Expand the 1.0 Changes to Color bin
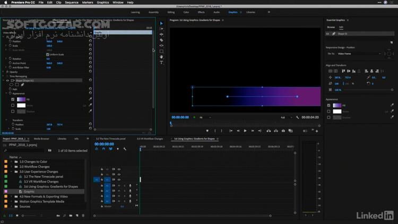This screenshot has width=398, height=224. pos(11,161)
